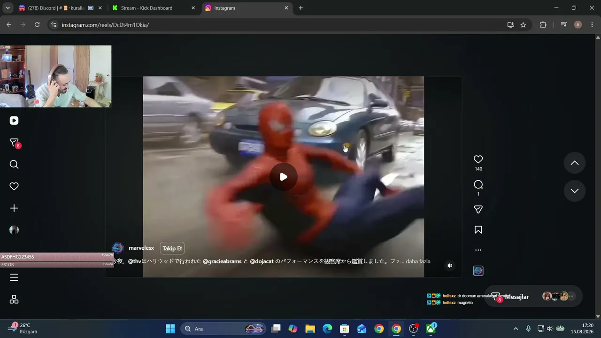Viewport: 601px width, 338px height.
Task: Expand caption with daha fazla
Action: coord(418,261)
